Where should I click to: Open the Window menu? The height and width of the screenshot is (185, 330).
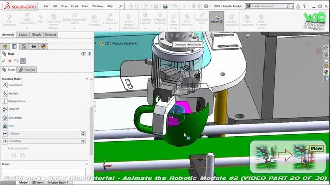point(97,6)
